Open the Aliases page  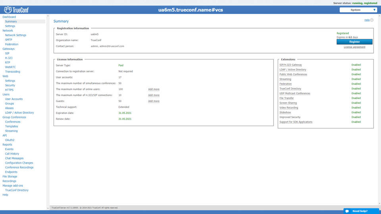point(9,108)
